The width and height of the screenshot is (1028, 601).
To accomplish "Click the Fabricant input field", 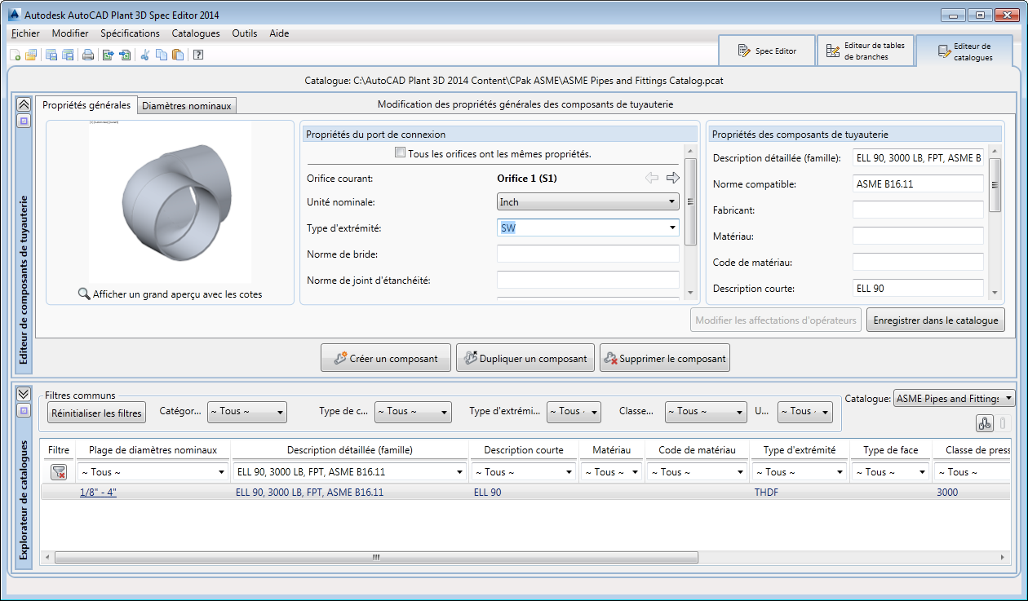I will click(919, 210).
